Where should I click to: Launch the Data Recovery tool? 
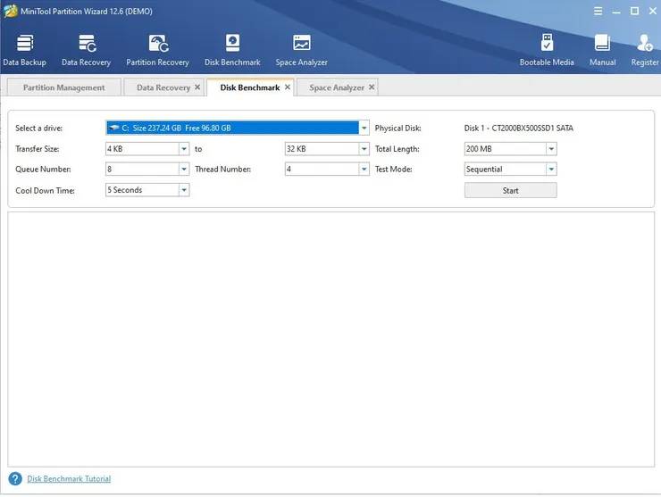(x=87, y=50)
